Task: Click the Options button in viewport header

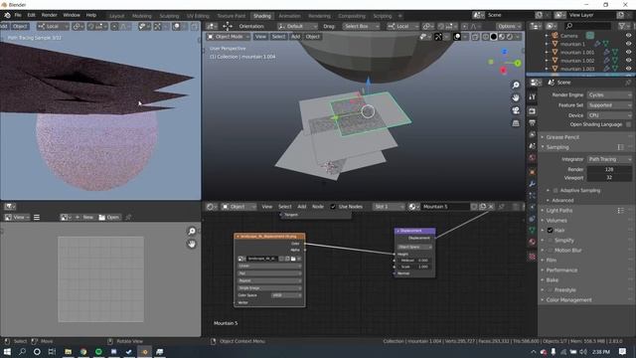Action: 509,26
